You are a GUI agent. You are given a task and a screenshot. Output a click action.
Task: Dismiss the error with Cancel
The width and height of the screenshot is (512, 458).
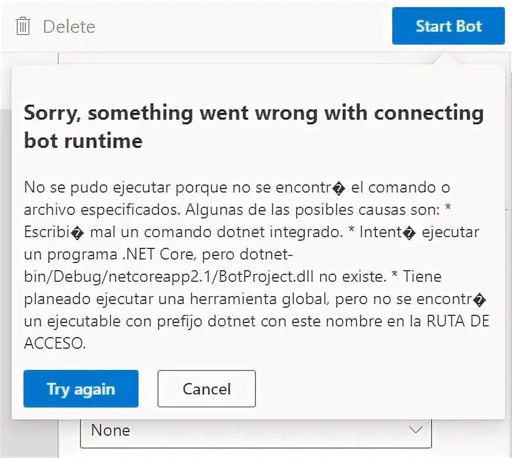pos(207,389)
